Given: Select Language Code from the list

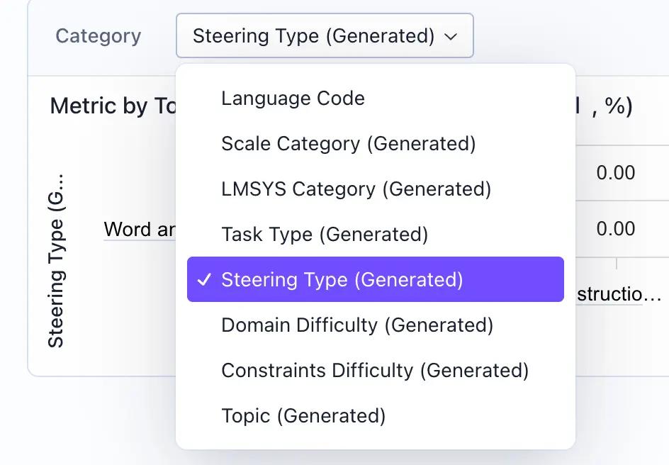Looking at the screenshot, I should tap(293, 99).
